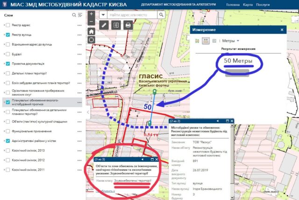Select the distance measurement tool icon
Screen dimensions: 299x200
(205, 41)
